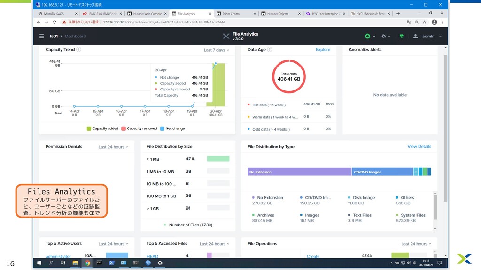481x270 pixels.
Task: Open the administrator user link
Action: coord(58,256)
